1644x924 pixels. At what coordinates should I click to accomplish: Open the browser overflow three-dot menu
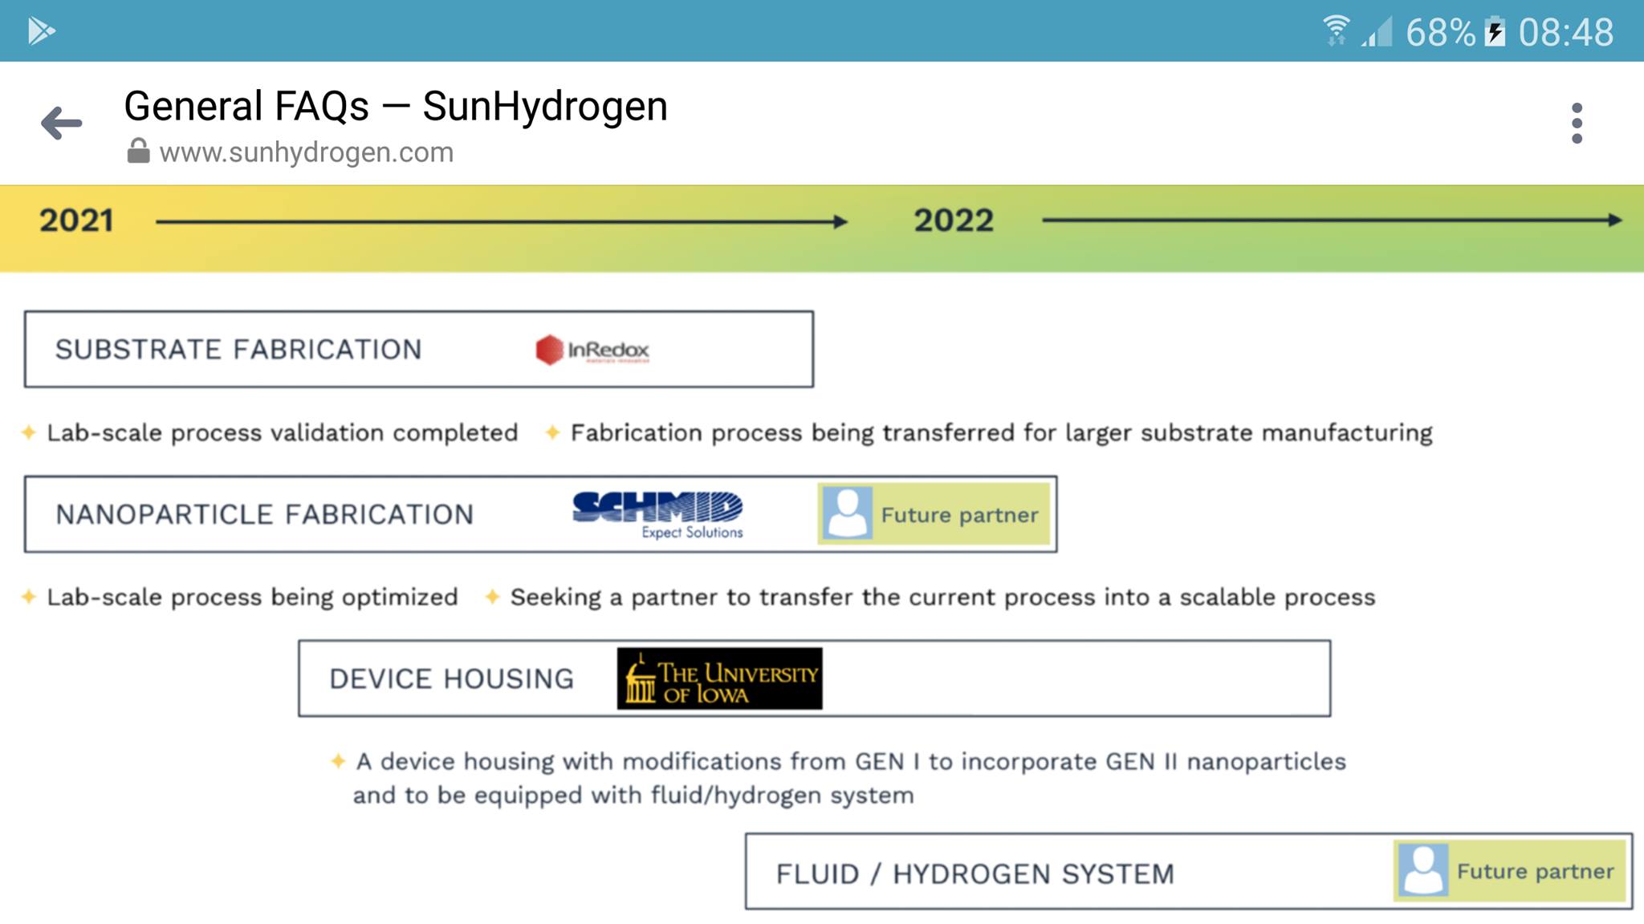(1579, 122)
